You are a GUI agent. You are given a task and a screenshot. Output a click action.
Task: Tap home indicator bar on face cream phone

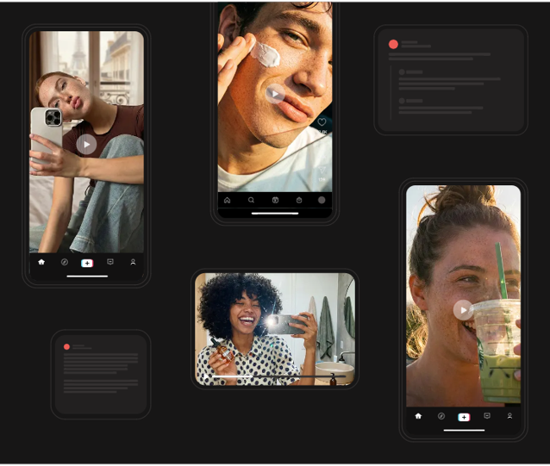[x=275, y=213]
